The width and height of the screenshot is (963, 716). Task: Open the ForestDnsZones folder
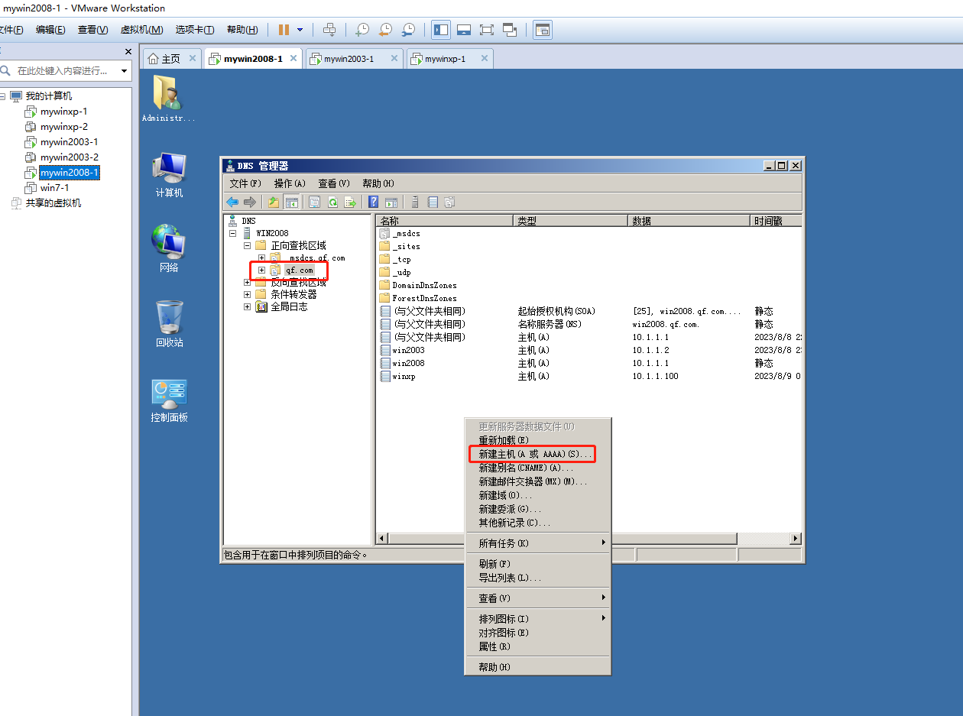419,298
